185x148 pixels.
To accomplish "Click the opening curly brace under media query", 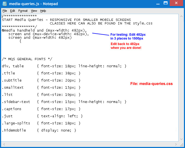I will point(20,41).
